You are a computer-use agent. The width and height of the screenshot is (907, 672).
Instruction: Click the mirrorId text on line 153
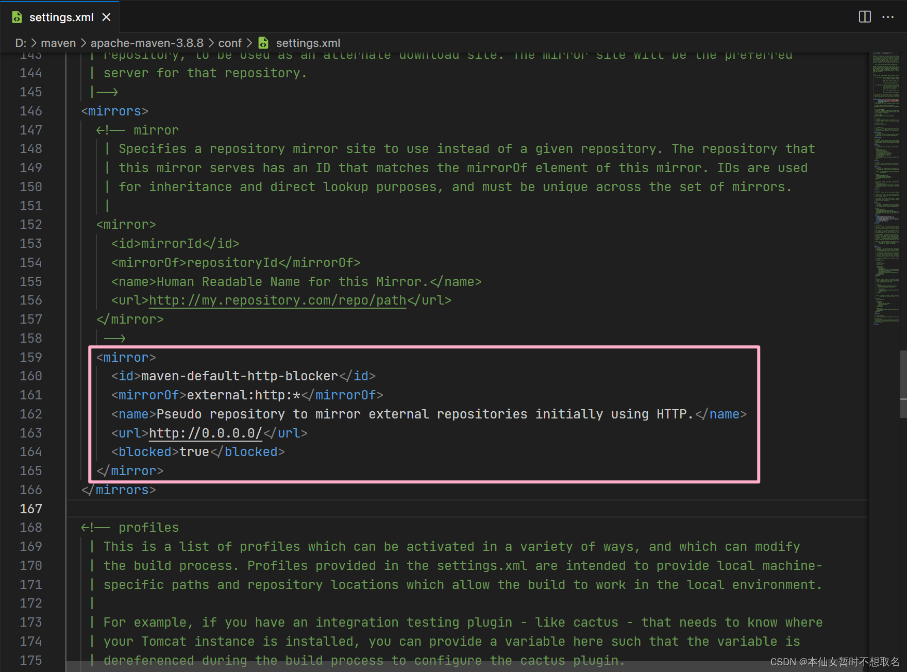click(172, 244)
